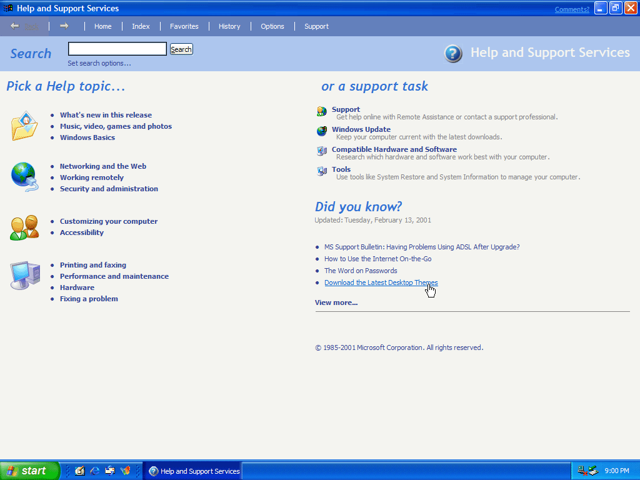Click the Forward arrow icon

click(x=64, y=26)
